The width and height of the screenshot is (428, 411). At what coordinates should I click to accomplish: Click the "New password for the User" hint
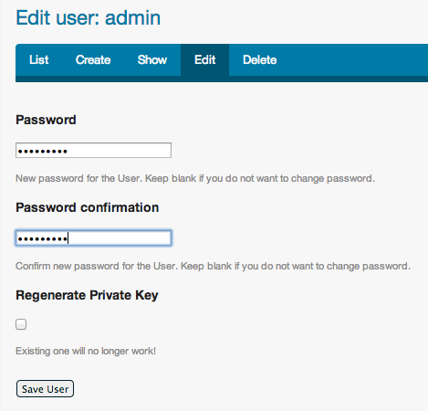coord(195,178)
